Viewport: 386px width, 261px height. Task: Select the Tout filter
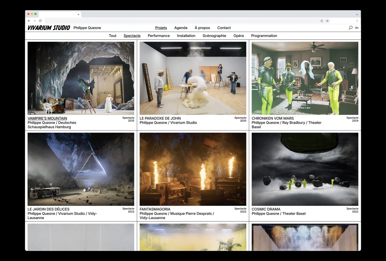coord(112,36)
